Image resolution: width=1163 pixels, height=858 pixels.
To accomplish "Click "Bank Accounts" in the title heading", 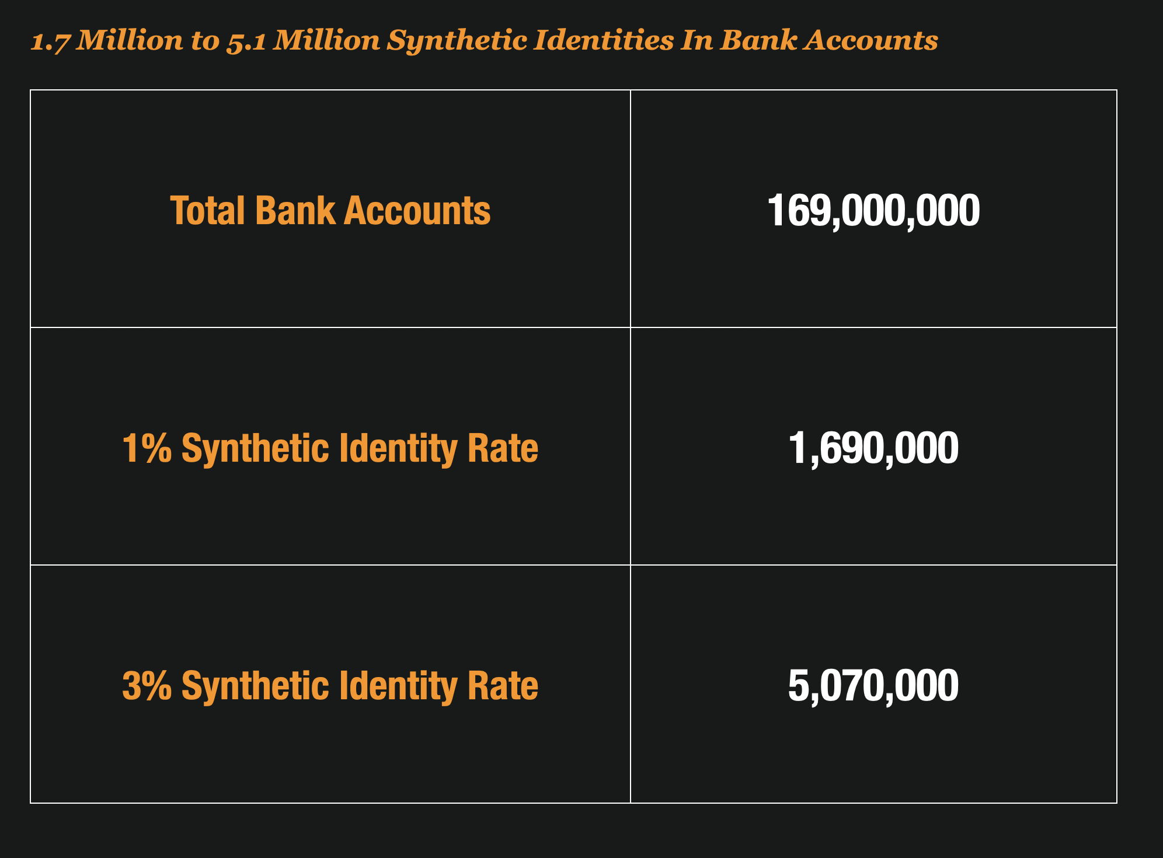I will (829, 41).
